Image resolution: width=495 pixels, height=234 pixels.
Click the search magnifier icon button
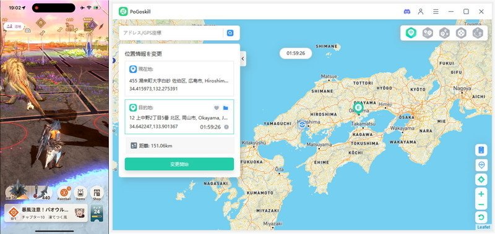[230, 33]
